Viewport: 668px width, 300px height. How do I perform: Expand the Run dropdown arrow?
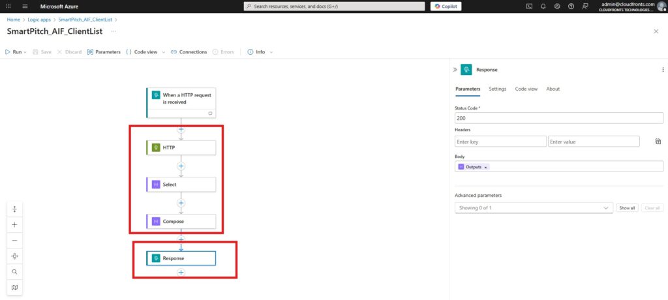[25, 52]
